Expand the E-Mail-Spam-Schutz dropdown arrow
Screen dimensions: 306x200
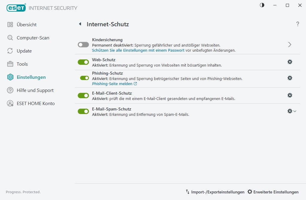point(295,111)
